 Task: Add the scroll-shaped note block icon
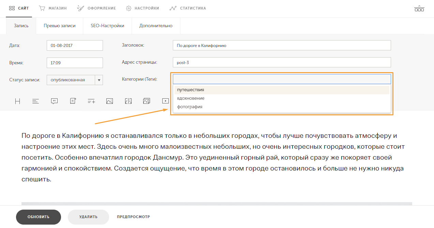73,101
